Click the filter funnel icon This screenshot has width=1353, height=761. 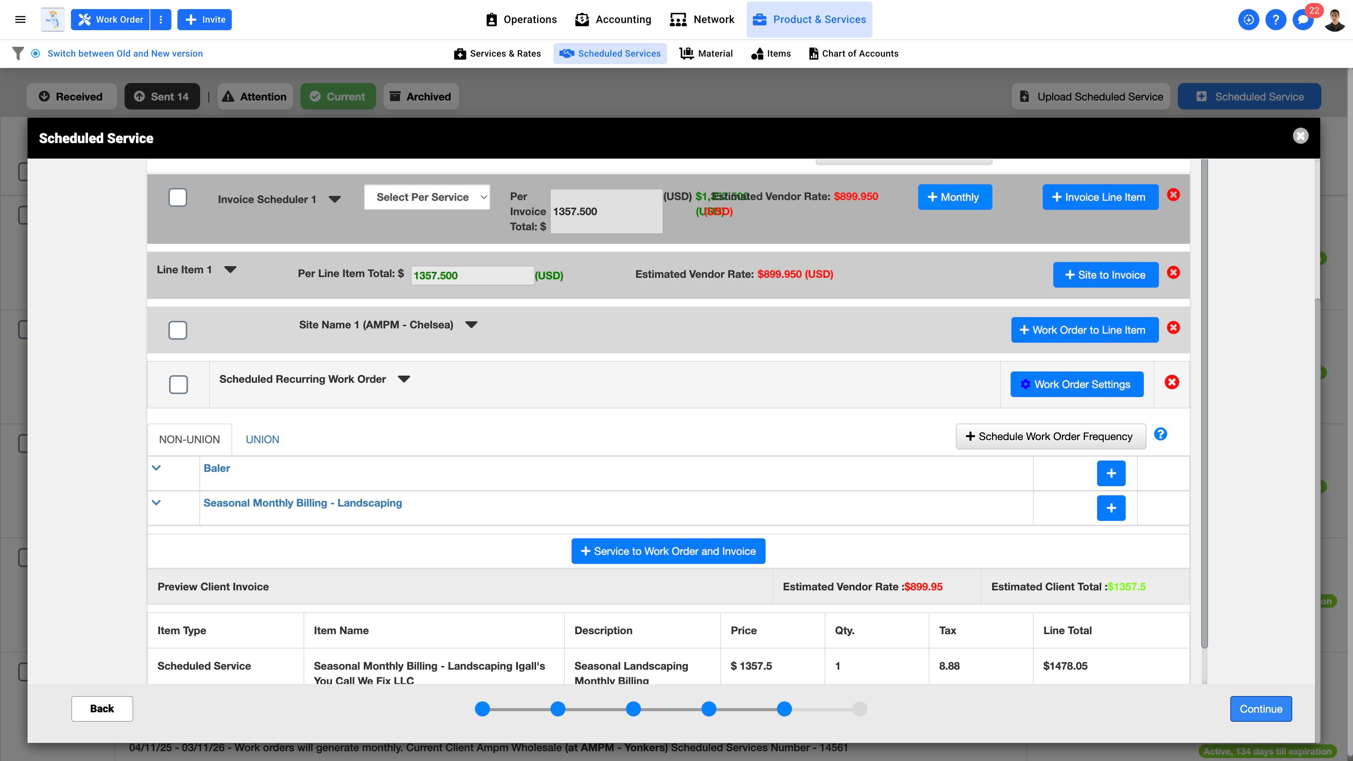coord(18,54)
